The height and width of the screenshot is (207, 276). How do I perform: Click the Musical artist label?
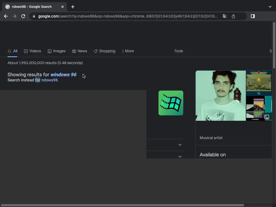(x=211, y=138)
